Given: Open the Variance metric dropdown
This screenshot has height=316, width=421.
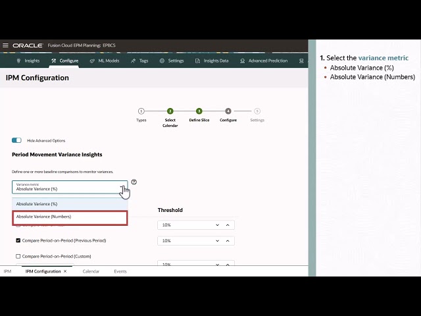Looking at the screenshot, I should (70, 187).
